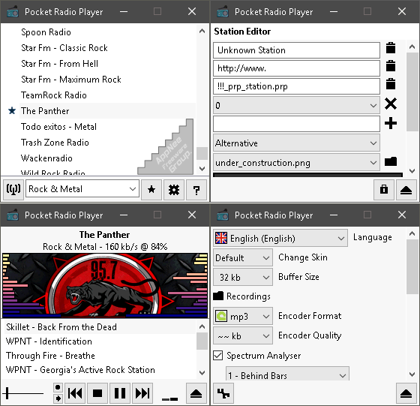Open the 0 dropdown in Station Editor

click(296, 105)
